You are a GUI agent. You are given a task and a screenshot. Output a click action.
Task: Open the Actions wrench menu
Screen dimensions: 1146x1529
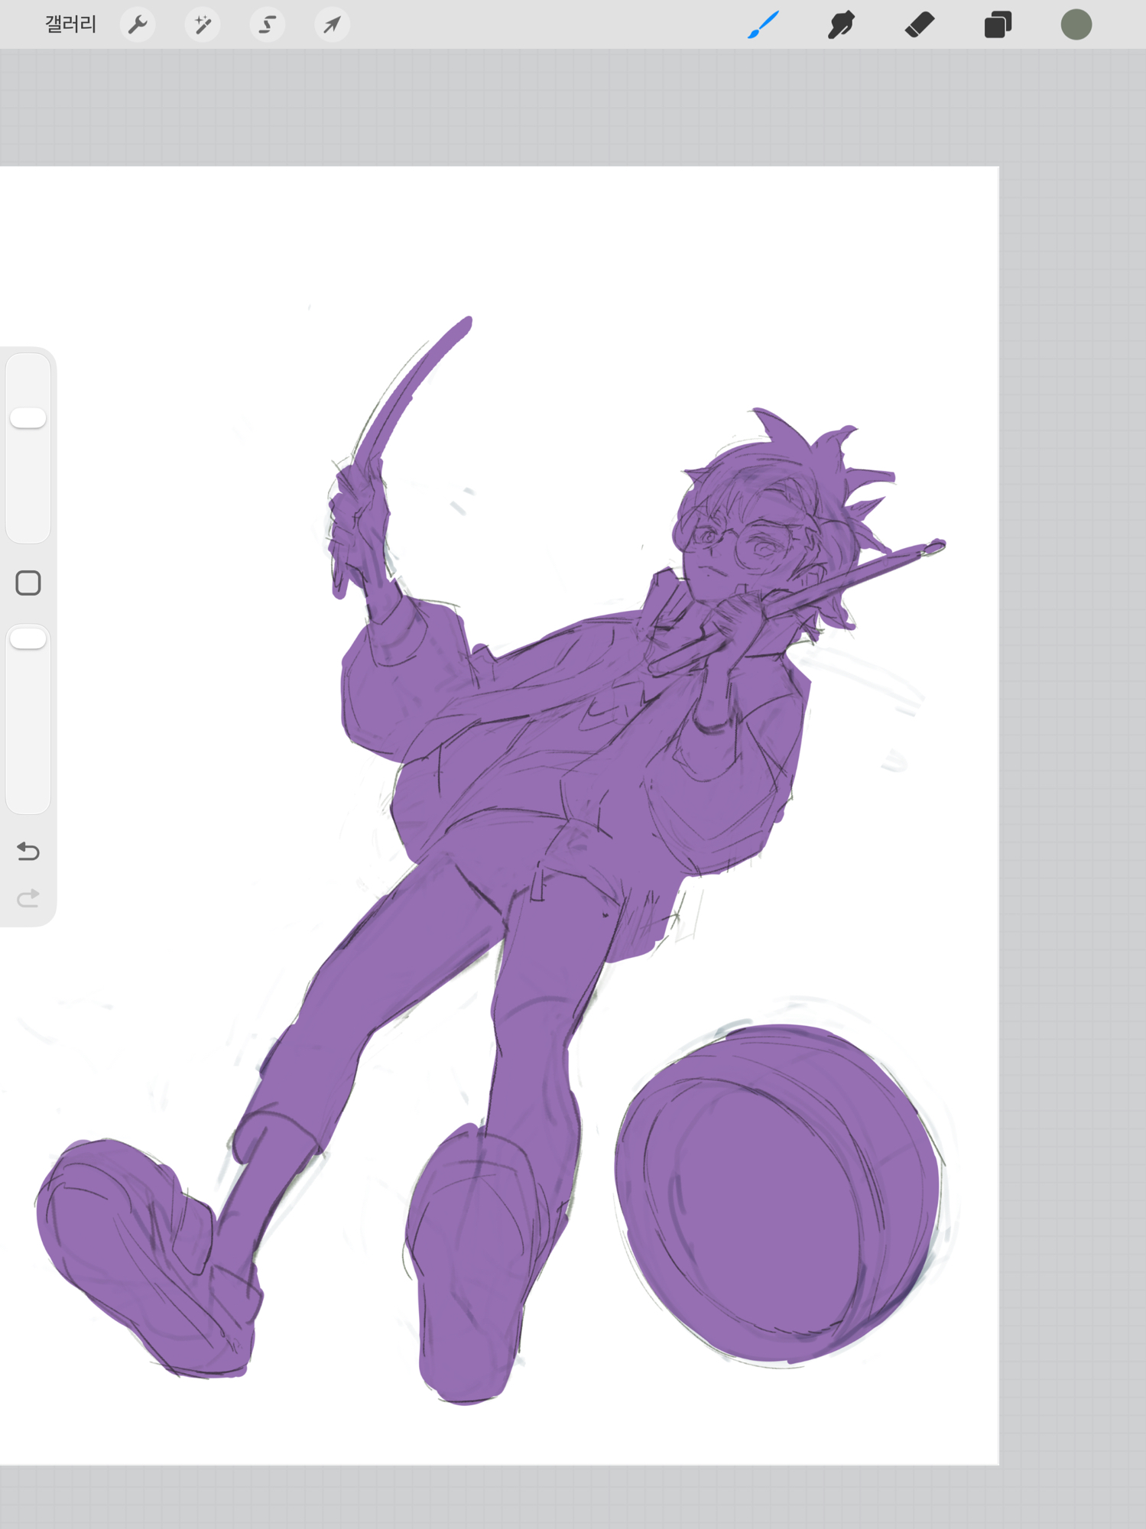pyautogui.click(x=138, y=24)
